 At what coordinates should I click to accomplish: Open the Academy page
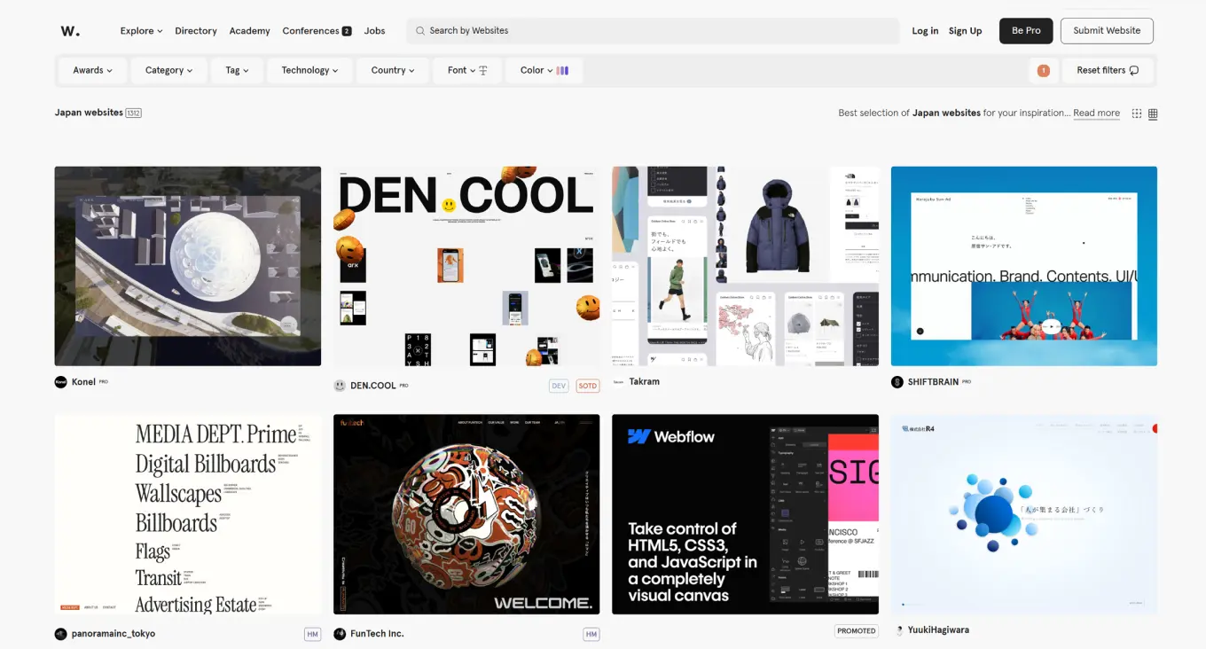(x=249, y=31)
